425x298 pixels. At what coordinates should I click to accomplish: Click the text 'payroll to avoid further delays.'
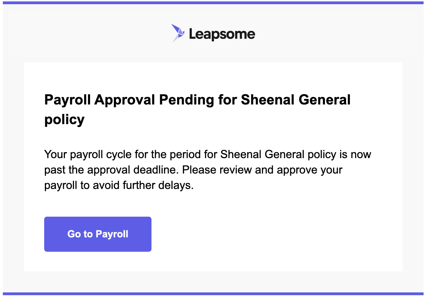click(x=119, y=185)
